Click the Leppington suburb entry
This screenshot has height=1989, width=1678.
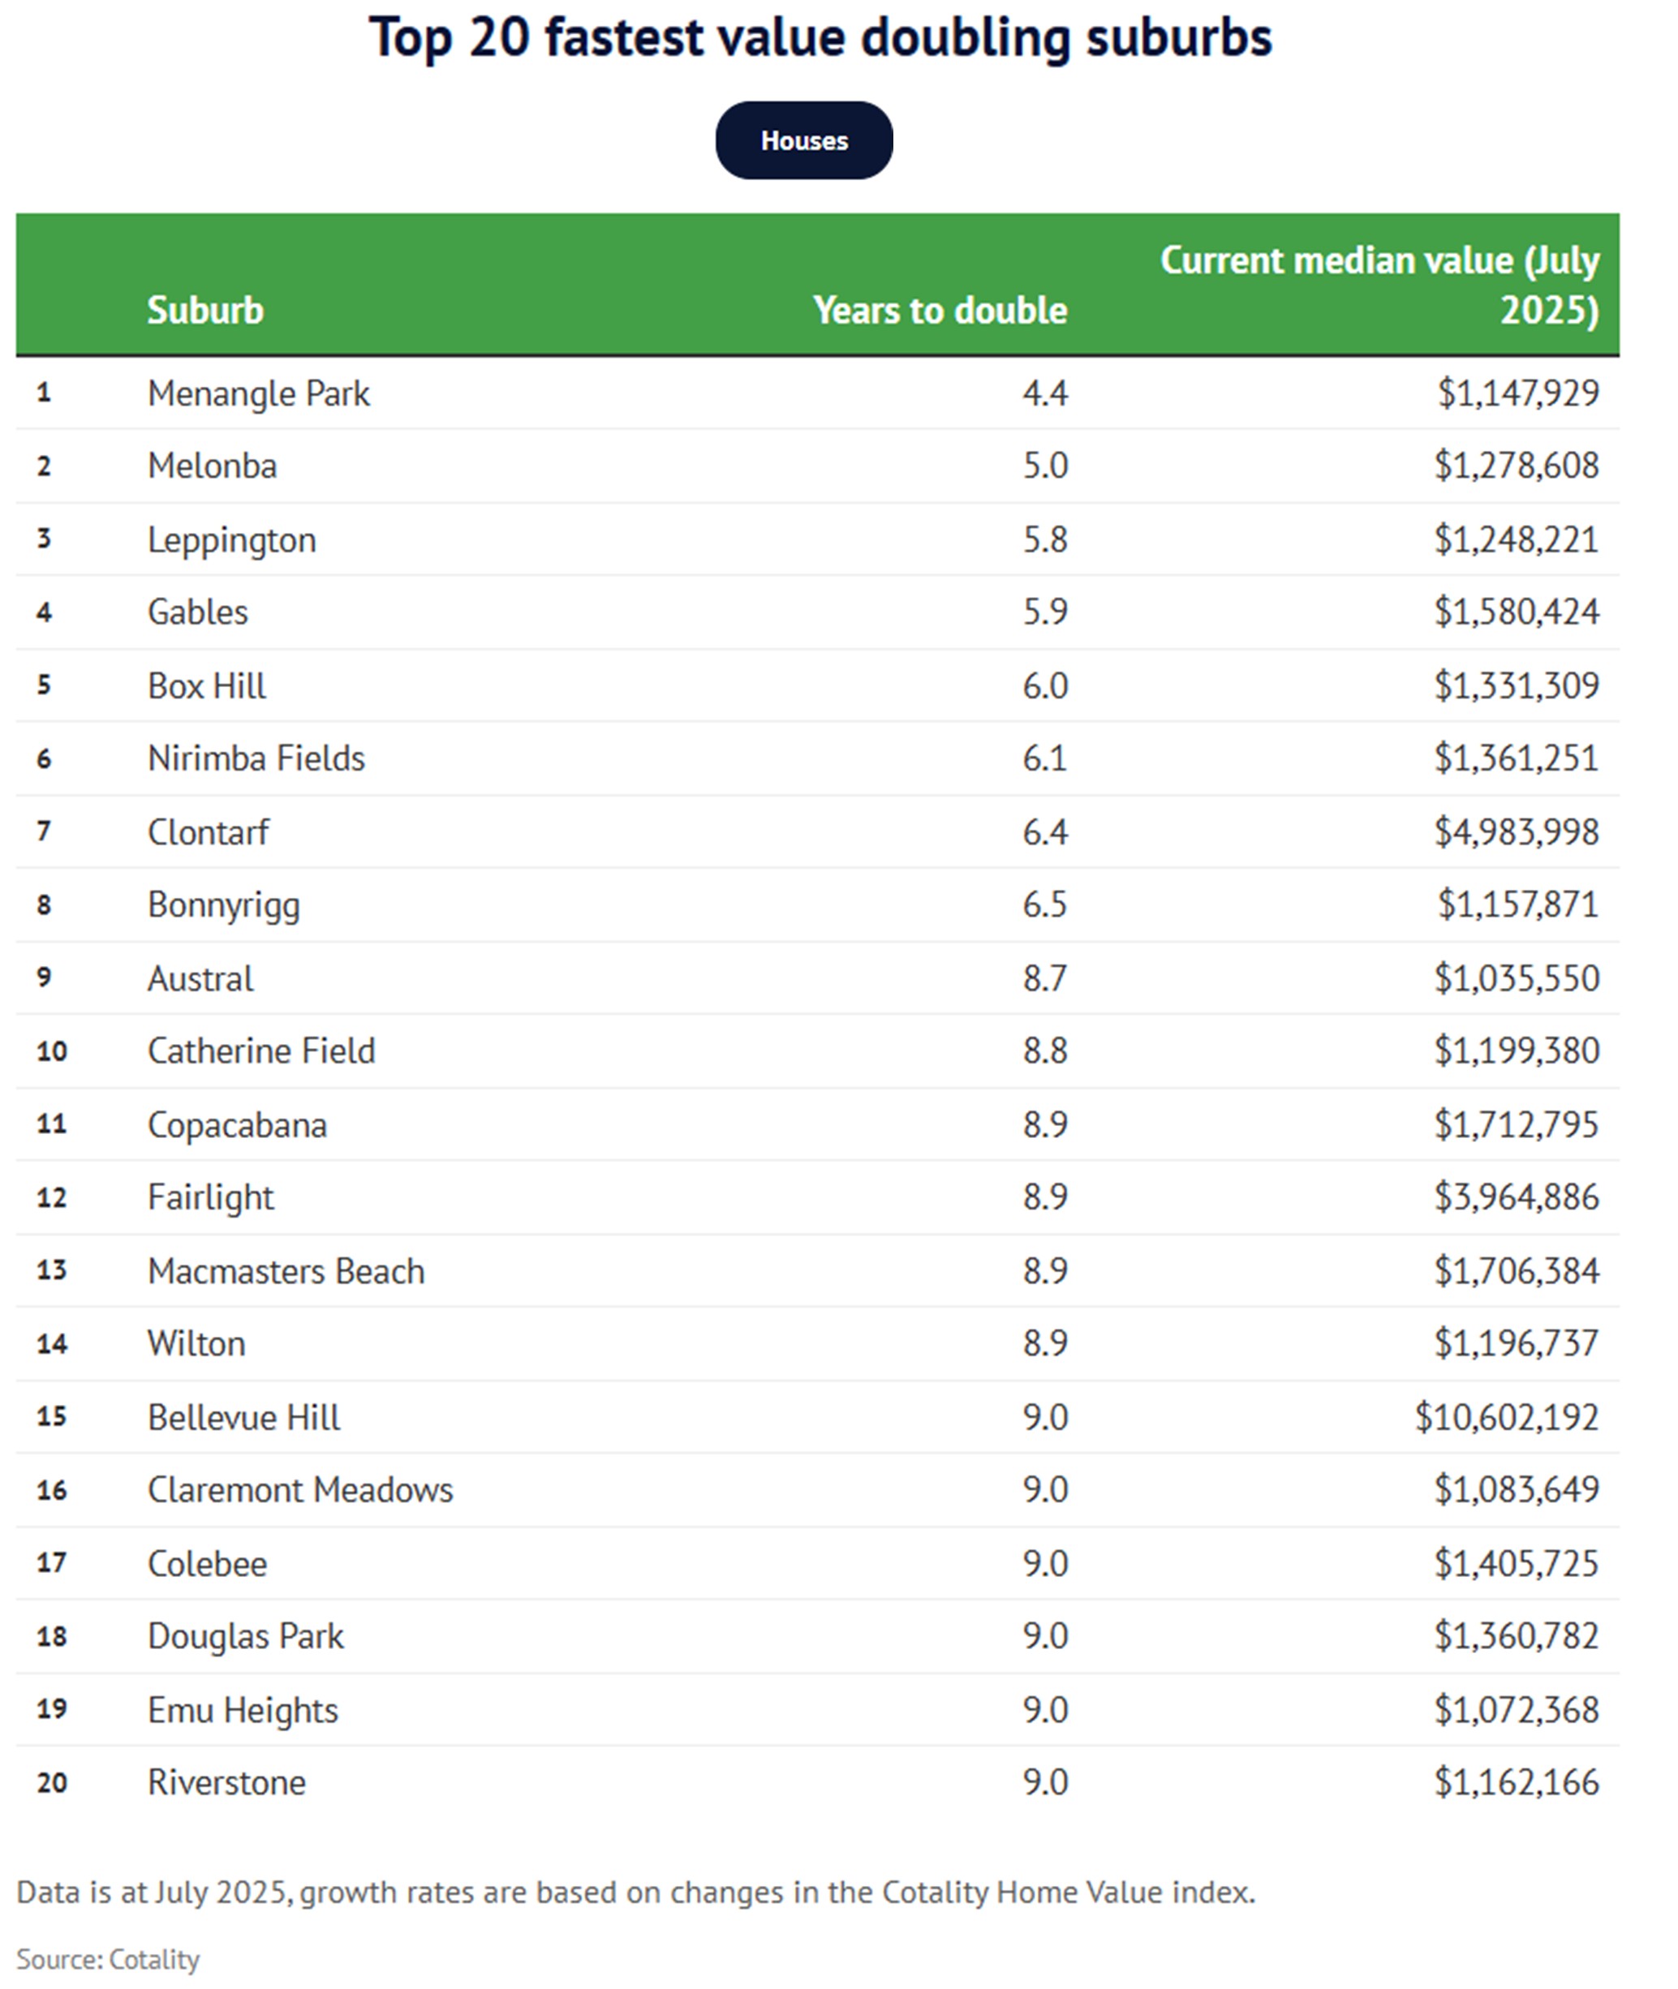[231, 540]
